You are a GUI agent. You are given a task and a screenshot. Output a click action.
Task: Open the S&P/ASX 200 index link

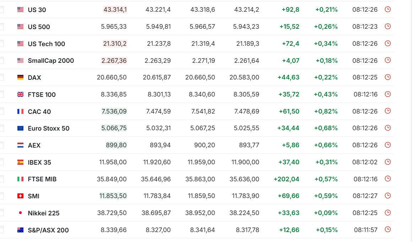tap(48, 230)
